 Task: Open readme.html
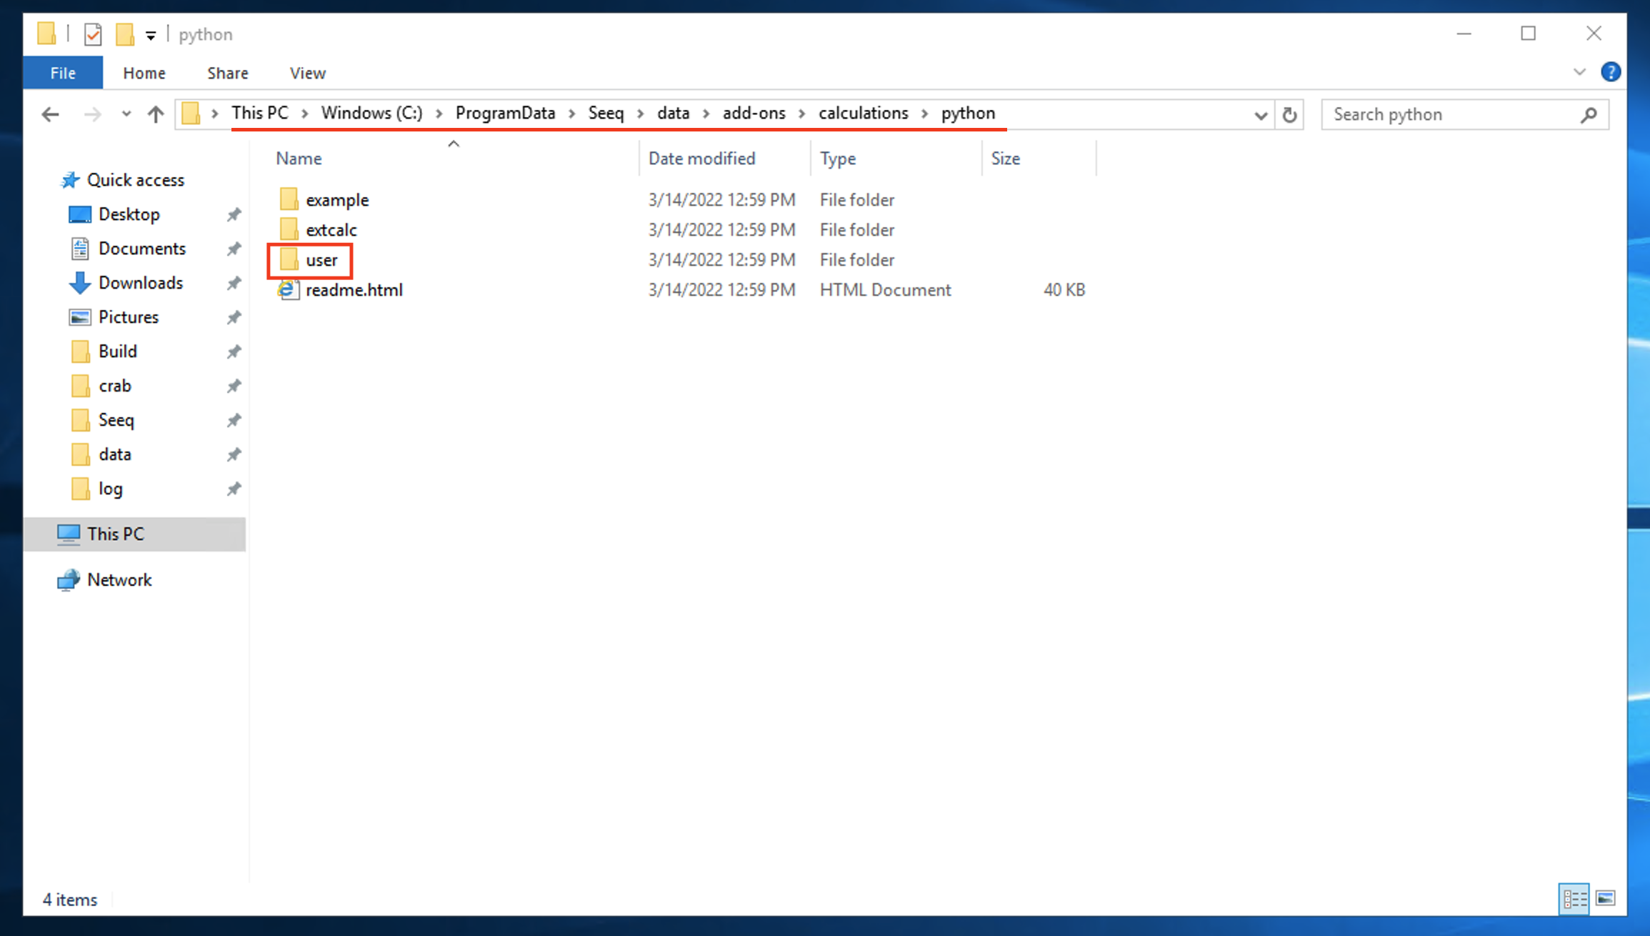(354, 289)
